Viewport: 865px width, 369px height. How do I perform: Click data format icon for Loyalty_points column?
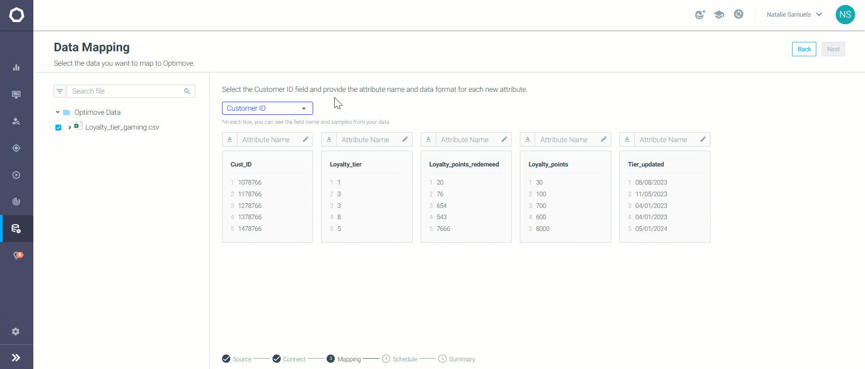point(528,139)
